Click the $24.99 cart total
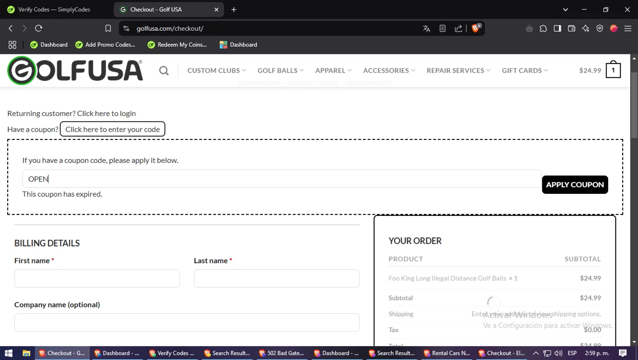Screen dimensions: 638x360 click(x=590, y=71)
